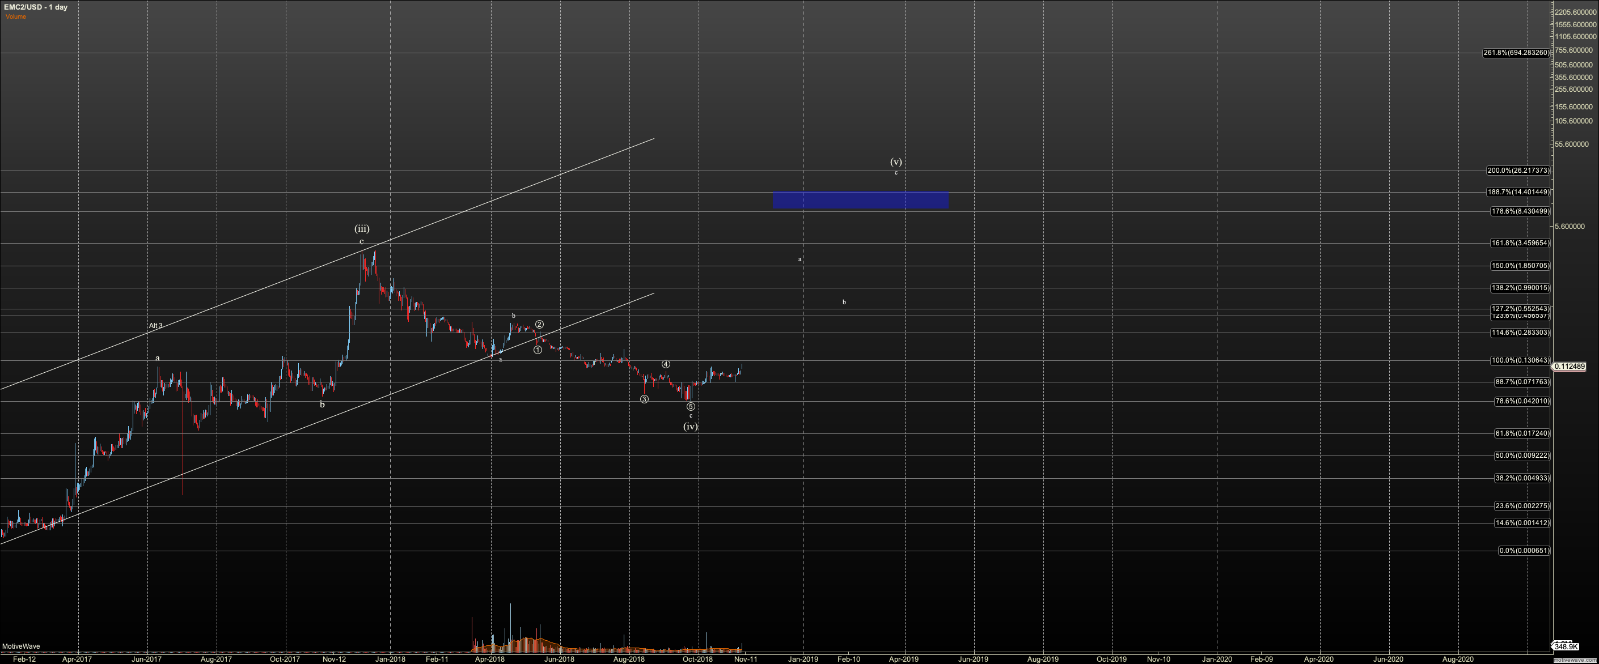Select the circled 2 wave label
The image size is (1599, 664).
(540, 325)
